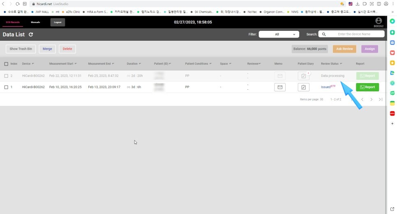397x214 pixels.
Task: Open the browser three-dot menu
Action: click(393, 4)
